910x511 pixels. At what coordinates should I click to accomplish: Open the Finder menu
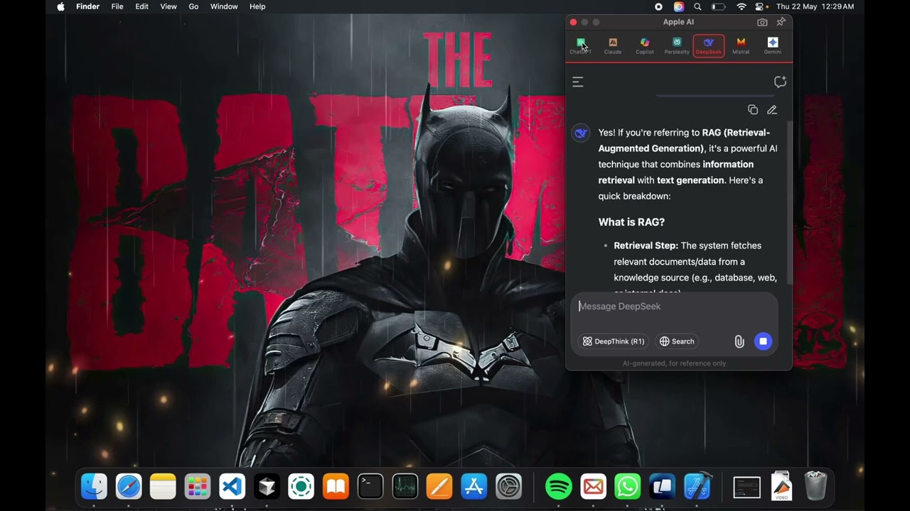[88, 6]
